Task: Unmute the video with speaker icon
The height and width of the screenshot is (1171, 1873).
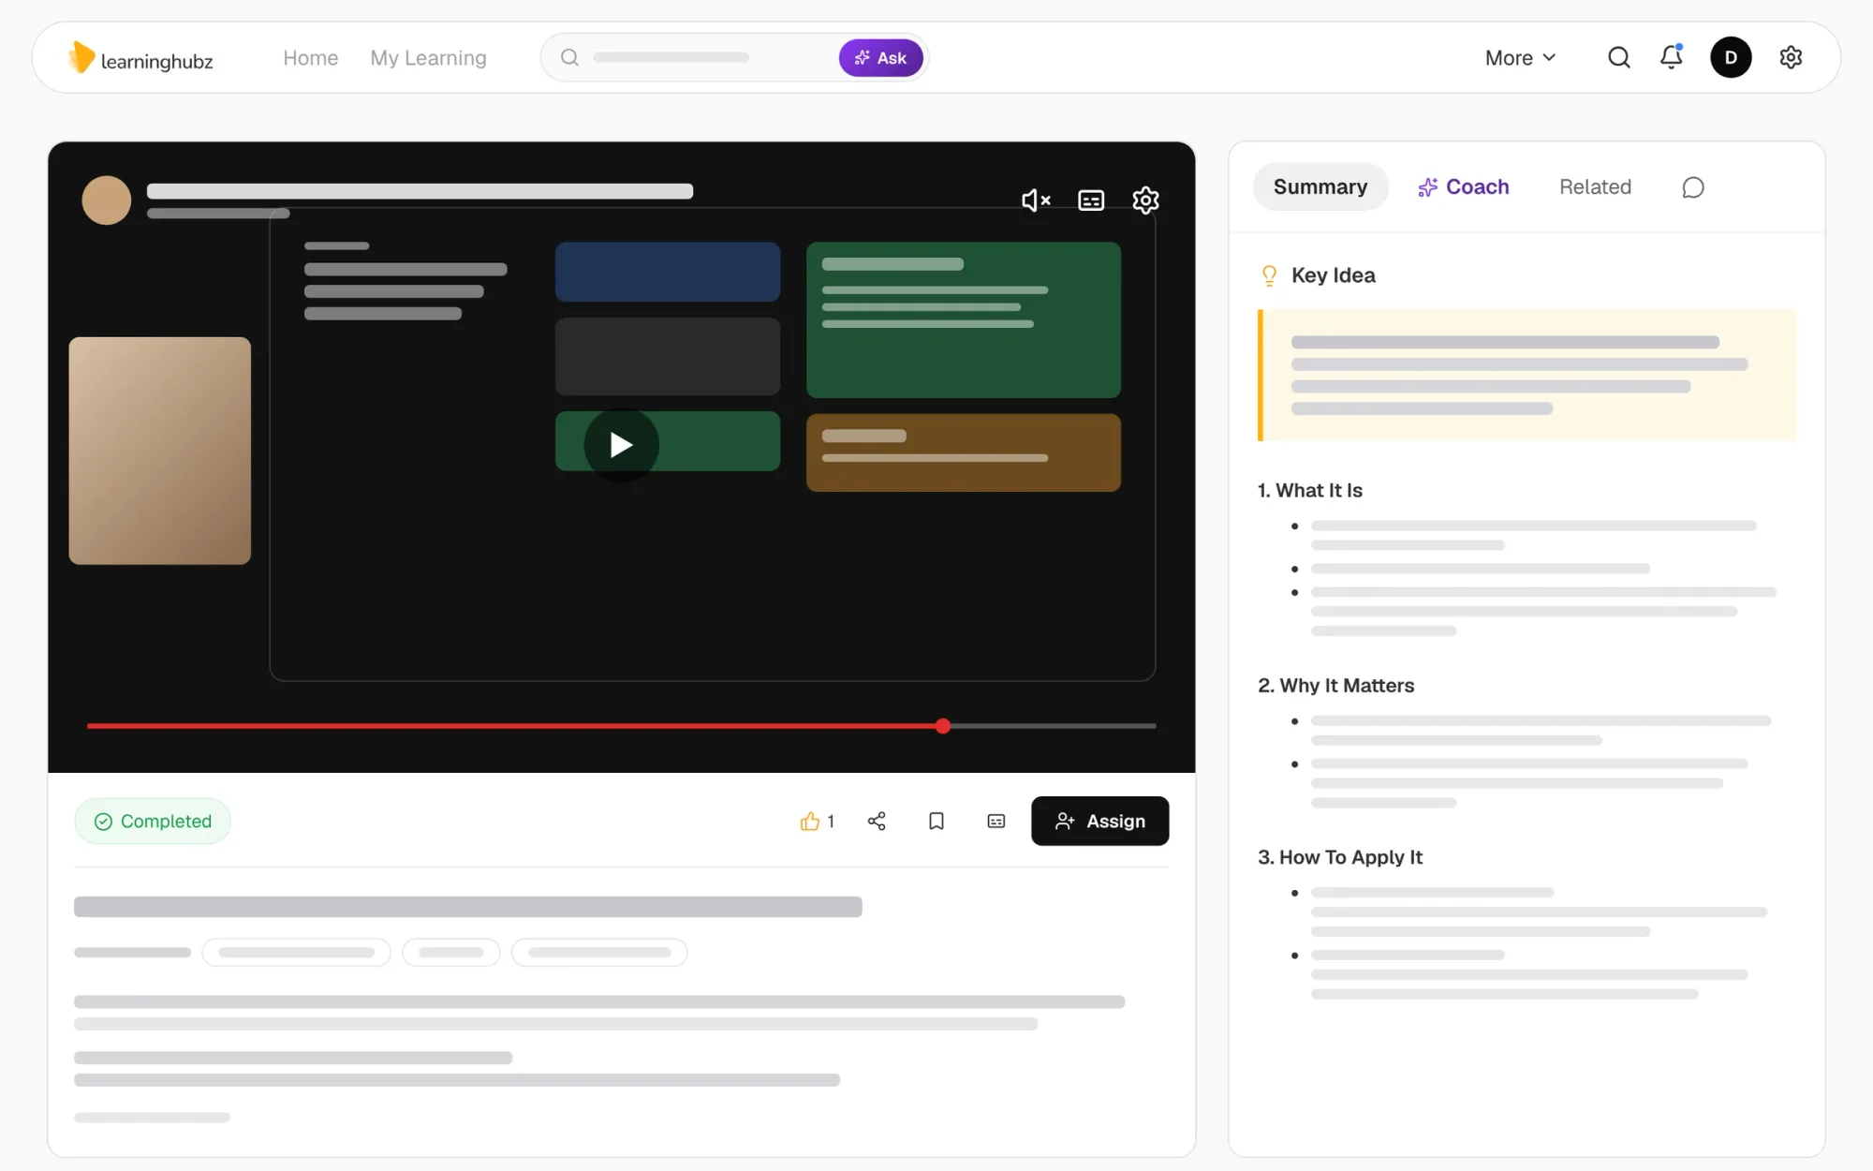Action: (1035, 200)
